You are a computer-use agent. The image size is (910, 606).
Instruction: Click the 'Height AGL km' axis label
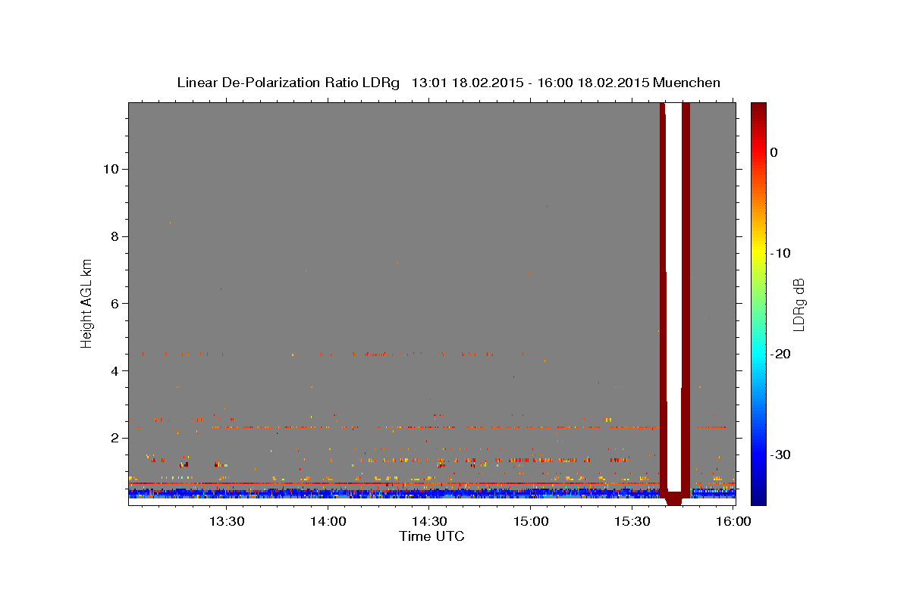87,302
